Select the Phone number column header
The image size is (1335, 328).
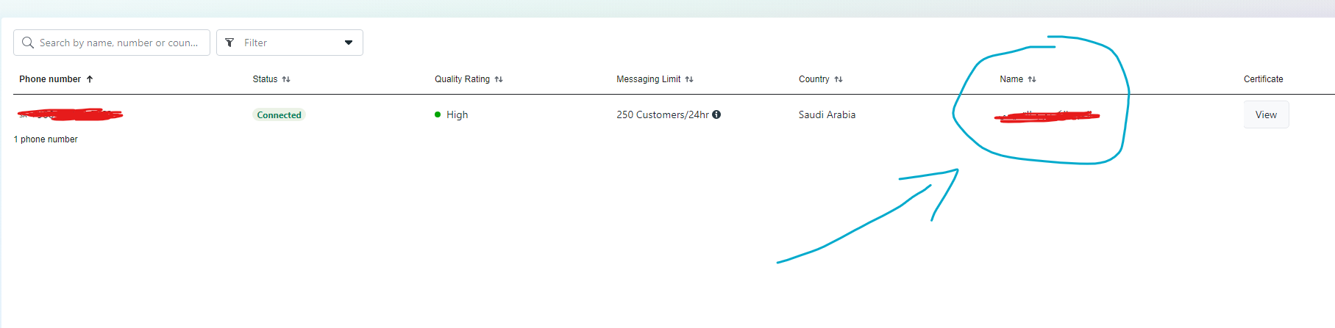coord(50,79)
